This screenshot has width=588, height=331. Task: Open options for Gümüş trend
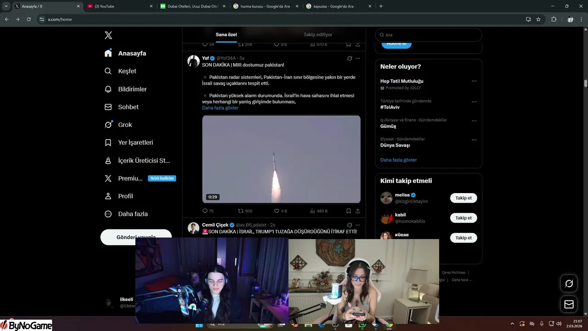474,121
